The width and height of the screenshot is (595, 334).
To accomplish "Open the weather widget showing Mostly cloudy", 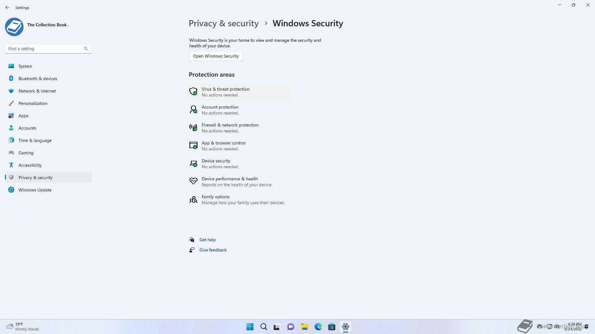I will [22, 327].
